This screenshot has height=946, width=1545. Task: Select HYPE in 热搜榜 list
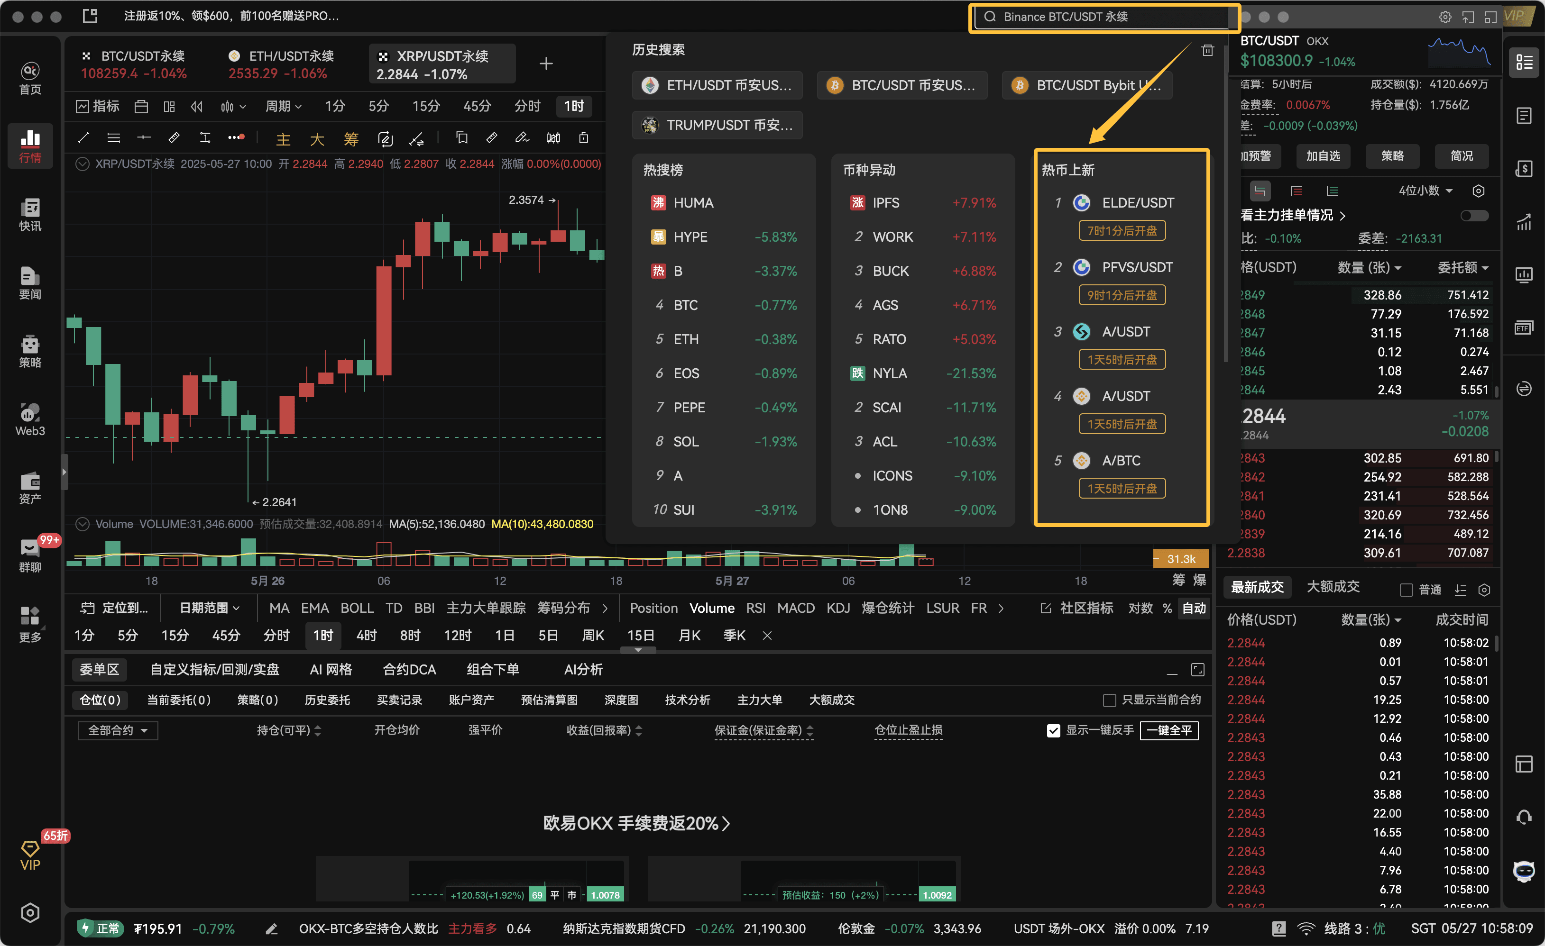[724, 237]
